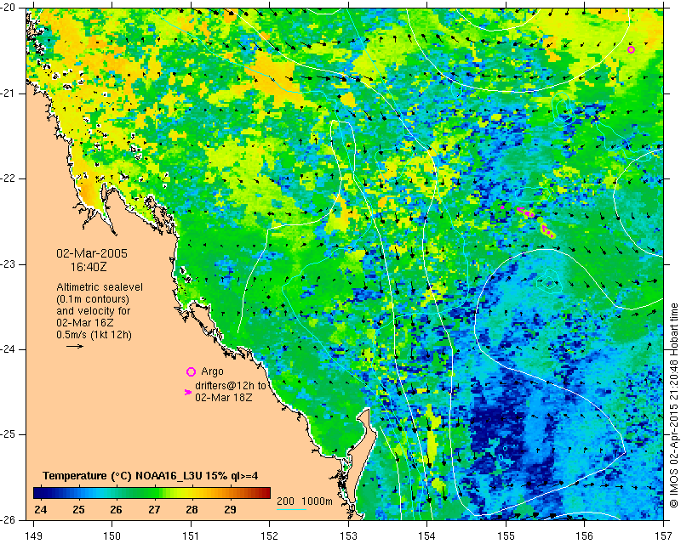Click latitude axis label "-21"

[9, 93]
